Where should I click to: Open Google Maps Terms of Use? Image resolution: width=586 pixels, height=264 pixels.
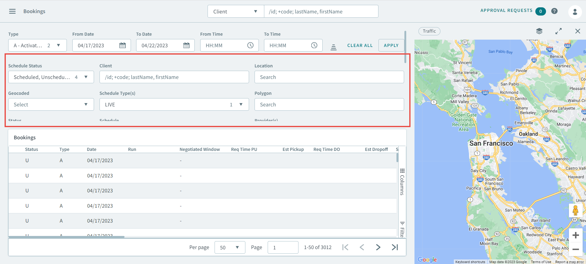pos(541,262)
